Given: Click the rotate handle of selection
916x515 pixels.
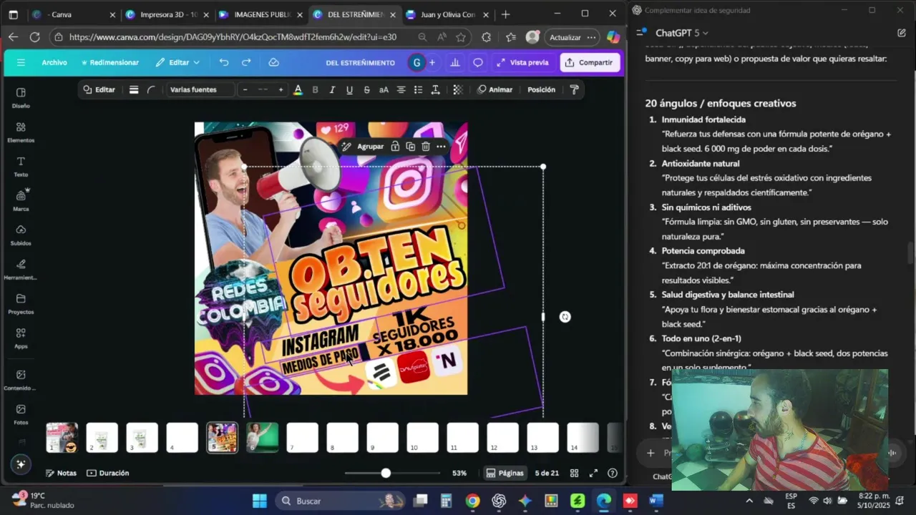Looking at the screenshot, I should (565, 317).
